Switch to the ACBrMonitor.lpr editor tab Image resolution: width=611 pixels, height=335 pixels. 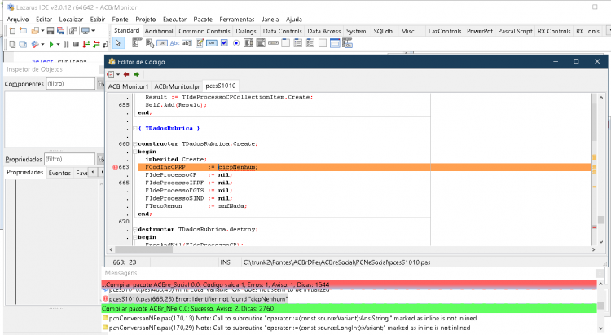pos(177,86)
